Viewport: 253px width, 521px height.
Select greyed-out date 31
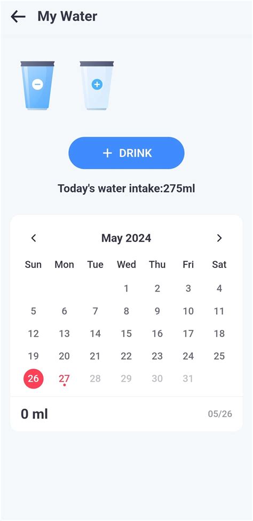tap(188, 378)
